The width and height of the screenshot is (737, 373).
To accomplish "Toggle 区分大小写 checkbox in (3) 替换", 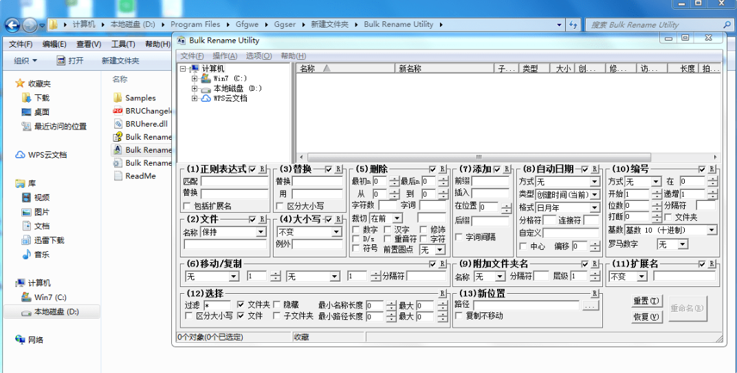I will tap(280, 206).
